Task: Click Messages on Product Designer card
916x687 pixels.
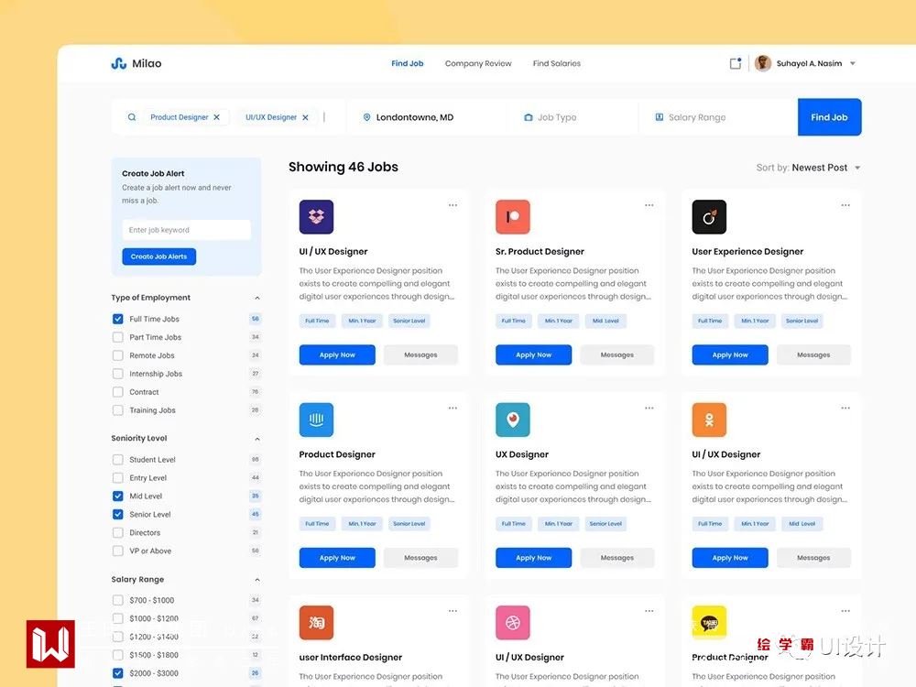Action: [x=420, y=557]
